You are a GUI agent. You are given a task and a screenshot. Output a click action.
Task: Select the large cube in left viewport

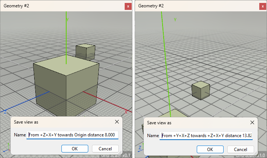tap(66, 85)
